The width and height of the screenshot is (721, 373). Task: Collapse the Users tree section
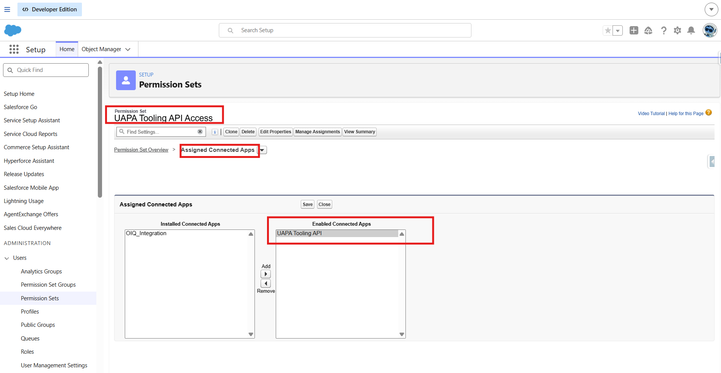pyautogui.click(x=6, y=258)
